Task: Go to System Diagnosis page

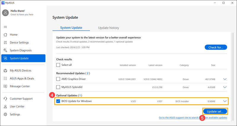Action: point(23,50)
